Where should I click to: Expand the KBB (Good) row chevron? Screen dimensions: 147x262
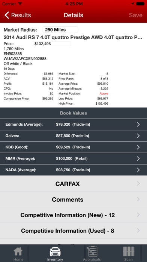tap(138, 147)
